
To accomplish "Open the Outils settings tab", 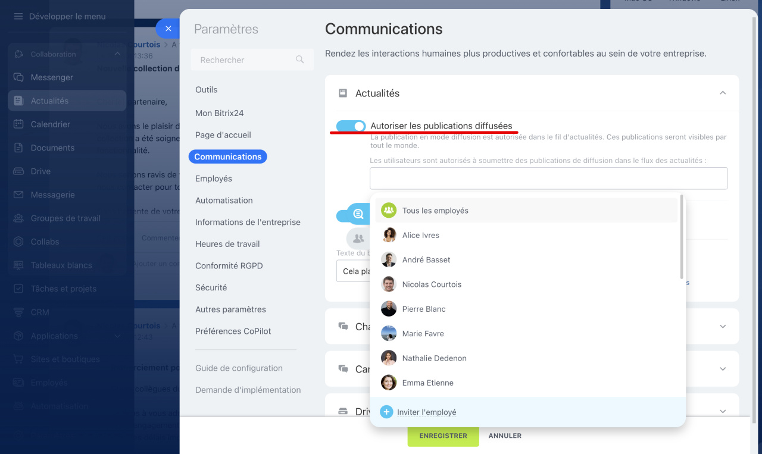I will pos(207,90).
